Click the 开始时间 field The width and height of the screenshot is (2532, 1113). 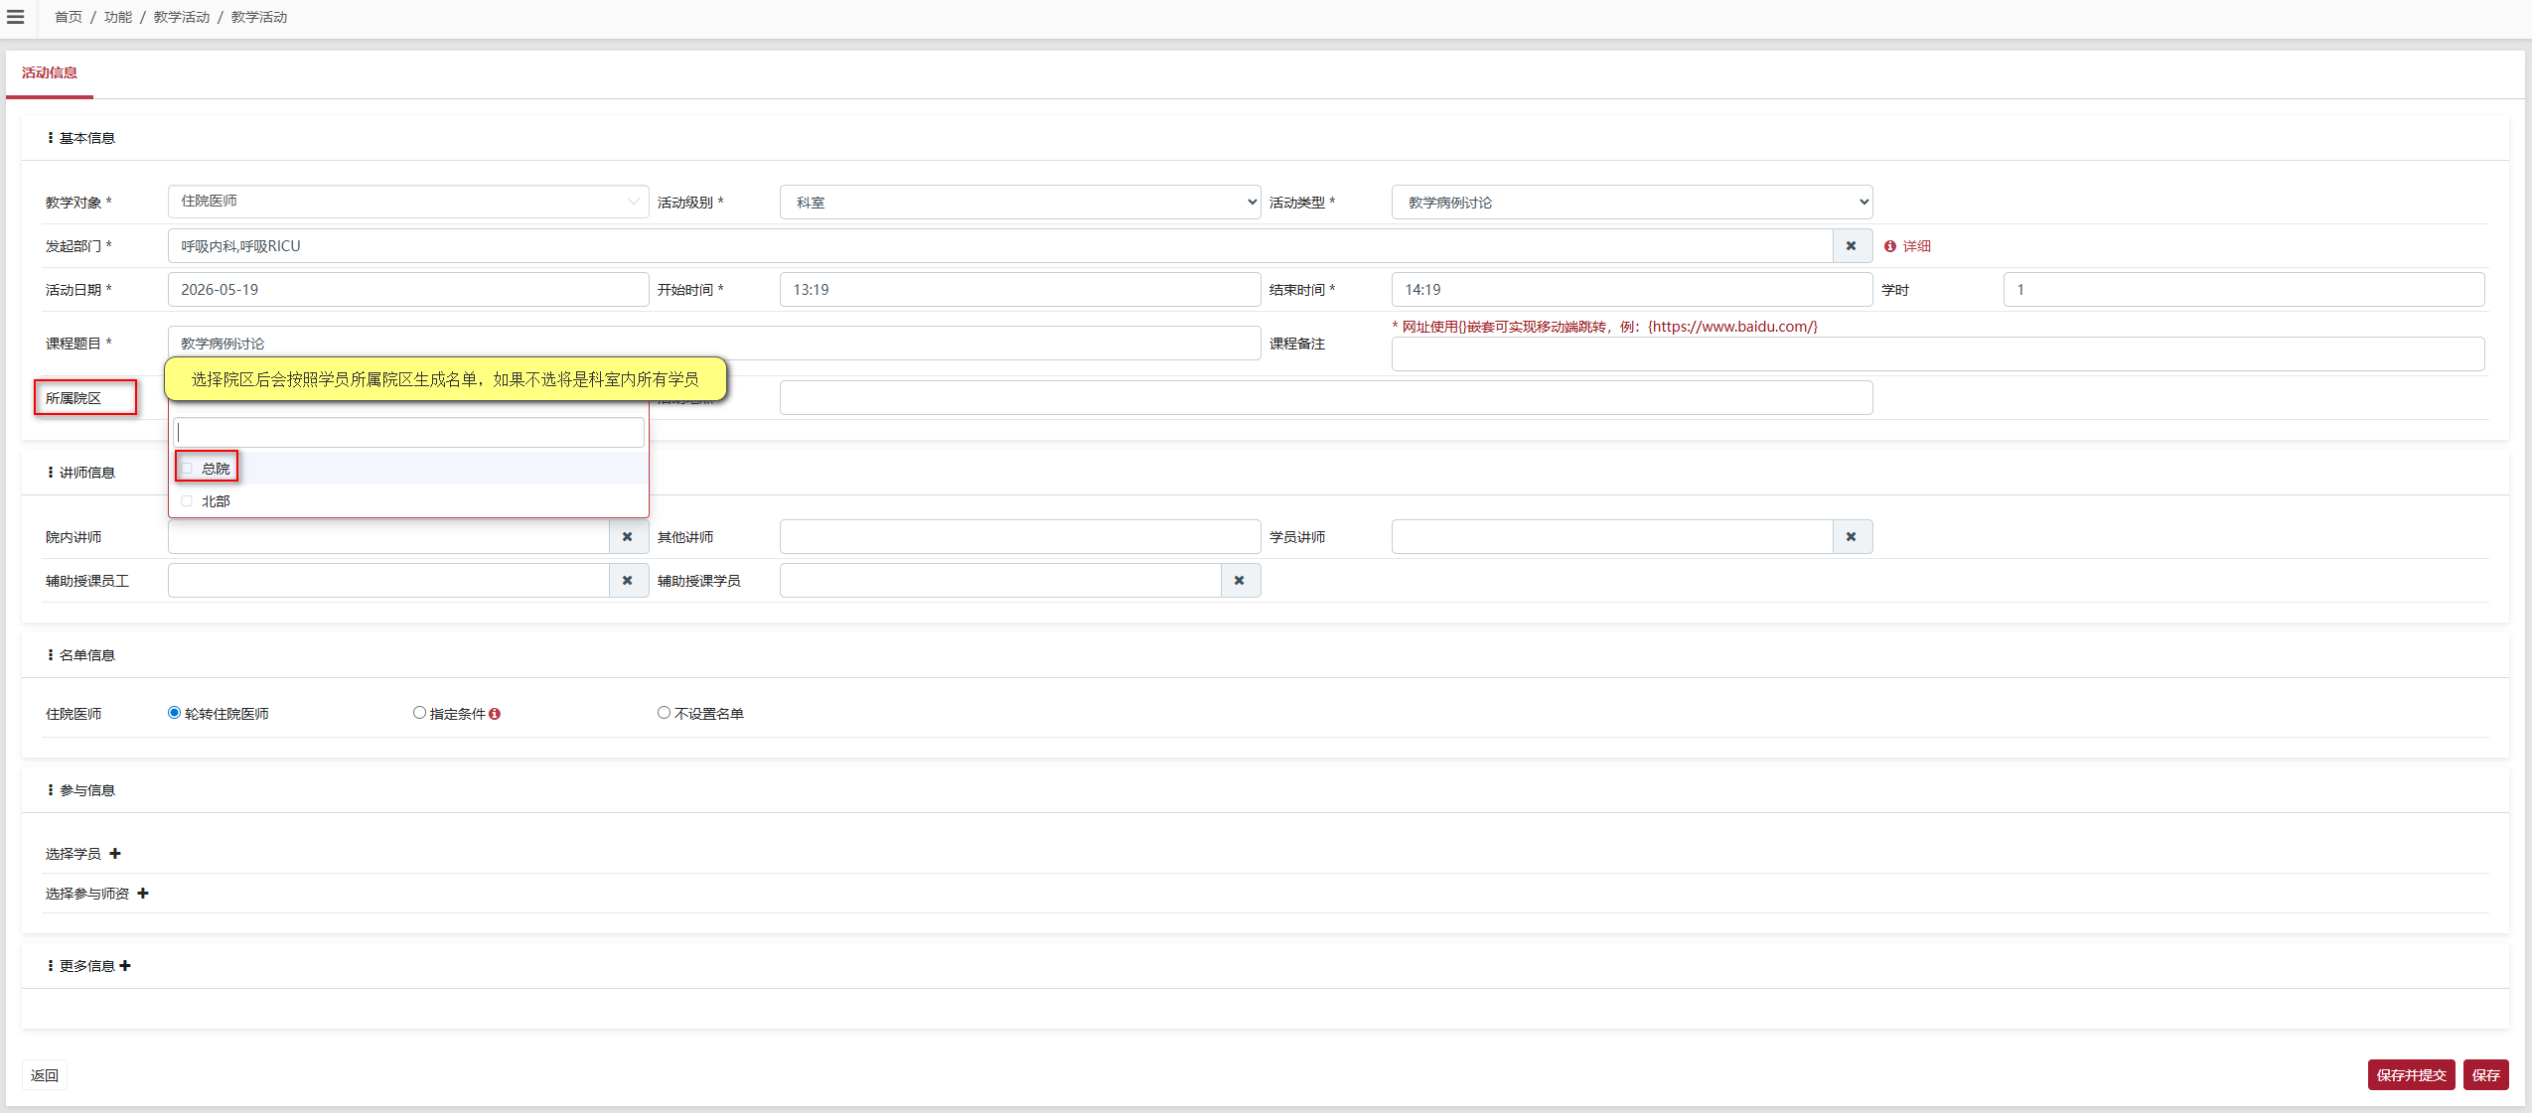point(1020,290)
